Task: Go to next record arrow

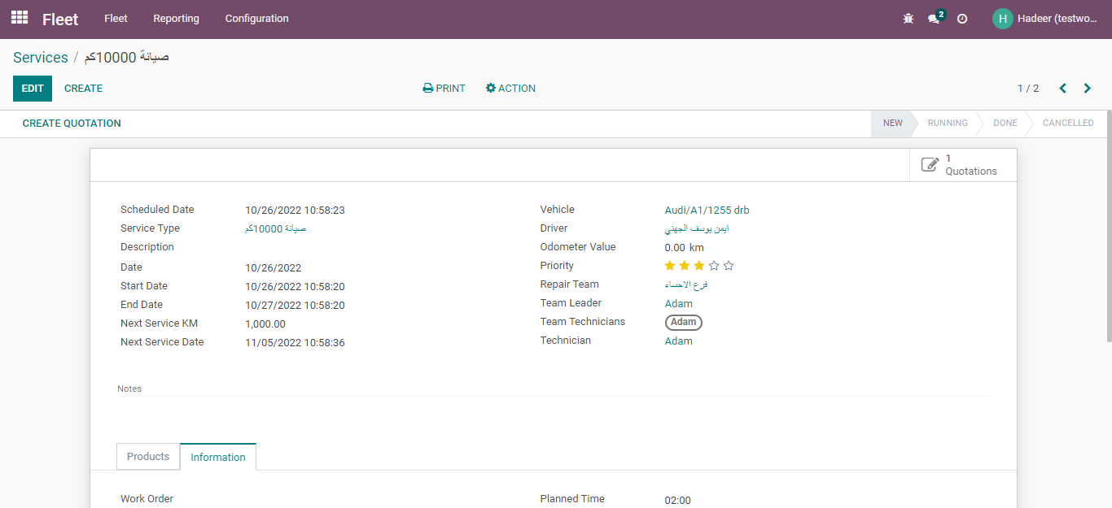Action: (x=1088, y=89)
